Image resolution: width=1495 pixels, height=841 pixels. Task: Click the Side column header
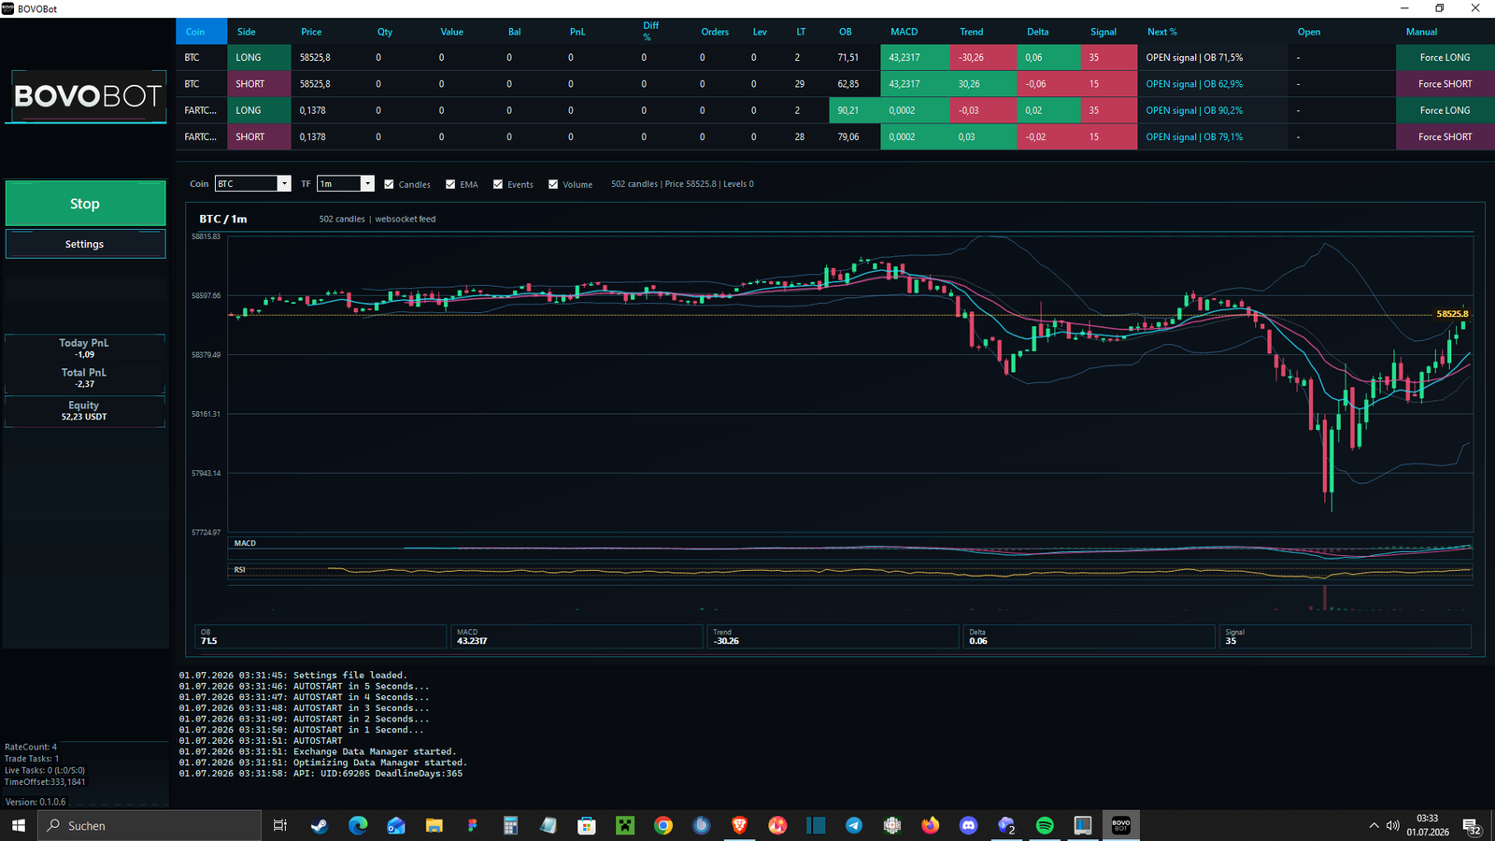click(246, 32)
